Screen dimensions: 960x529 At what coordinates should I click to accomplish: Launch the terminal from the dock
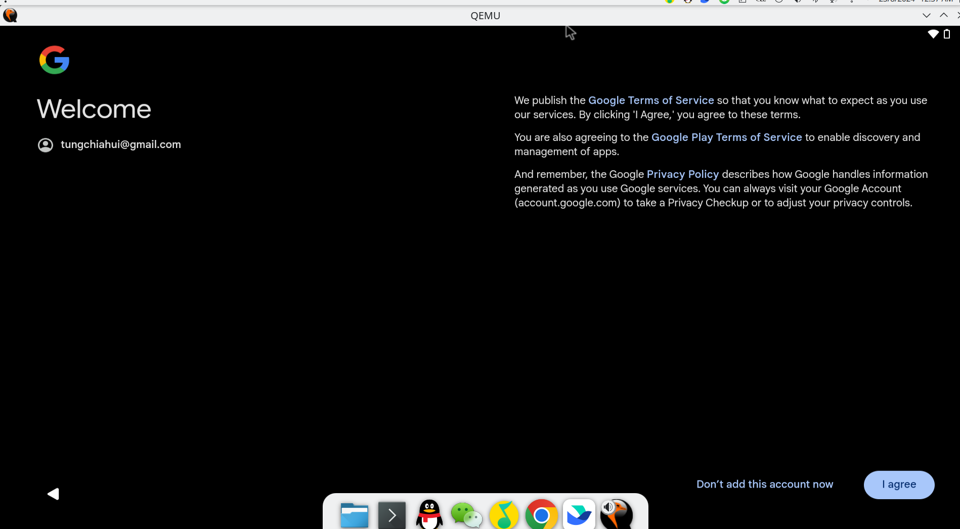(x=391, y=515)
